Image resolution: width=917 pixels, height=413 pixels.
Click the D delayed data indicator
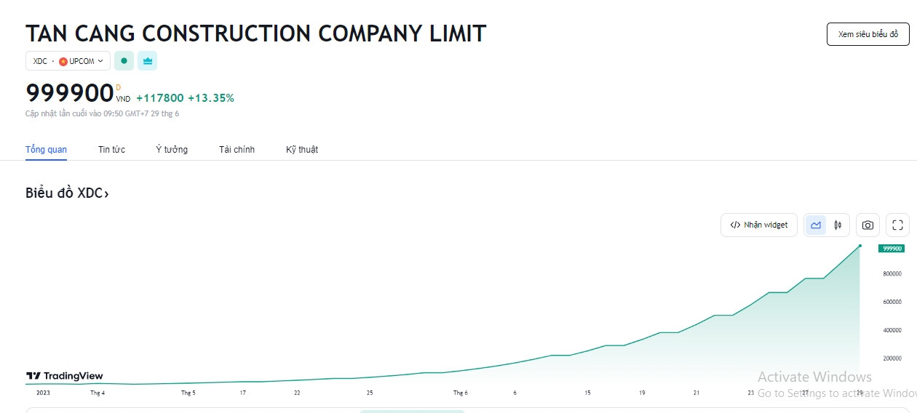click(118, 87)
